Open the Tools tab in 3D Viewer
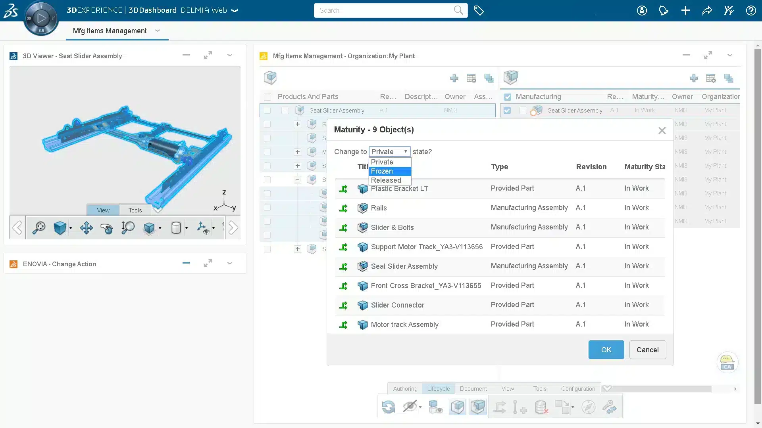Viewport: 762px width, 428px height. [x=135, y=210]
